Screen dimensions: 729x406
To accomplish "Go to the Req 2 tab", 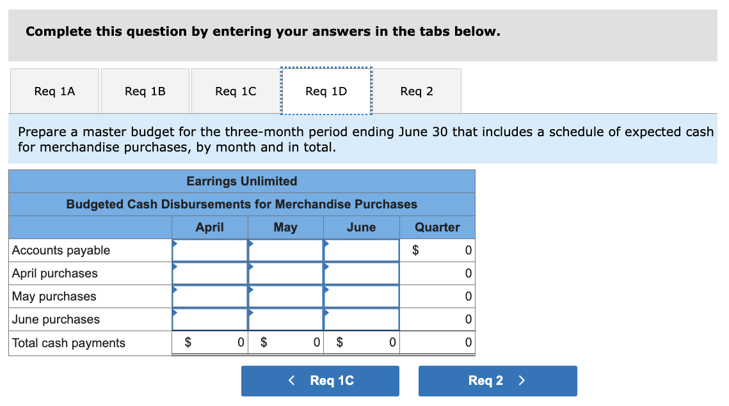I will pos(417,91).
